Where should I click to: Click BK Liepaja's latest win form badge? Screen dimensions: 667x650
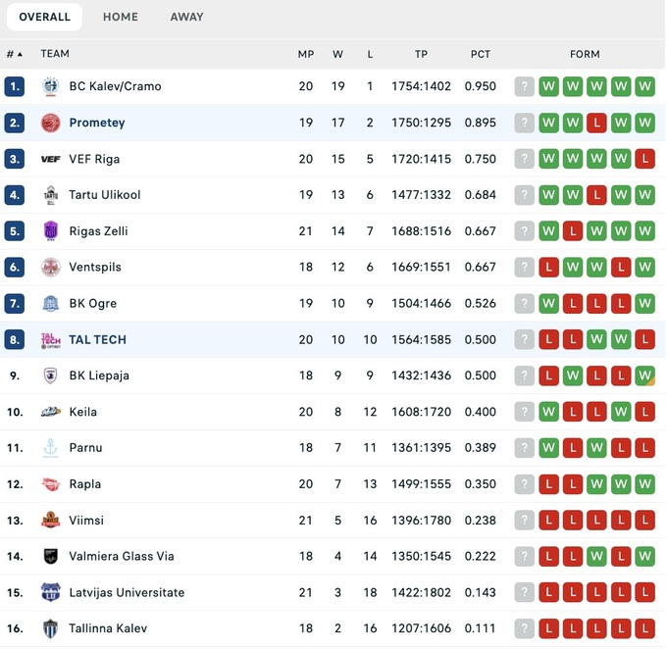click(x=644, y=375)
